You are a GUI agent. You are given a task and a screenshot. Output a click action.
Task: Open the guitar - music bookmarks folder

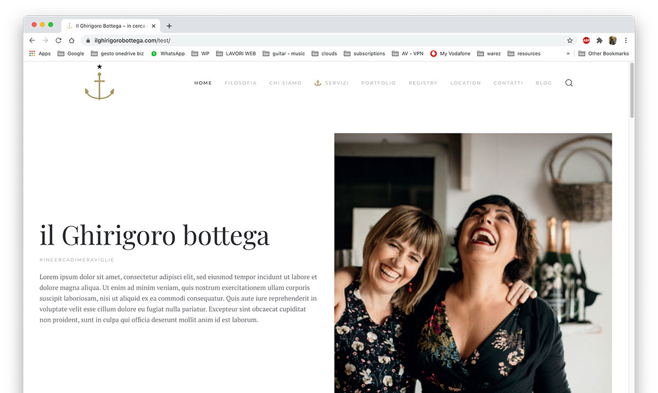pyautogui.click(x=283, y=54)
